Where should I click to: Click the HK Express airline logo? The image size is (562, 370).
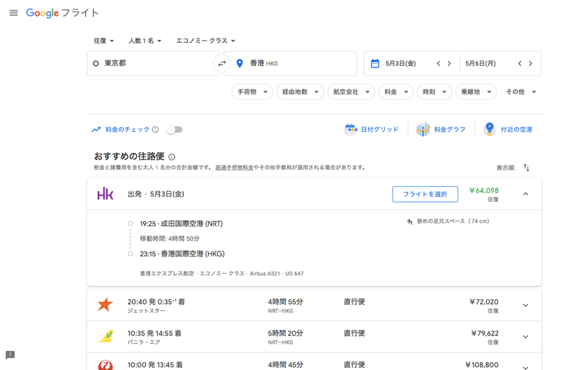(105, 194)
